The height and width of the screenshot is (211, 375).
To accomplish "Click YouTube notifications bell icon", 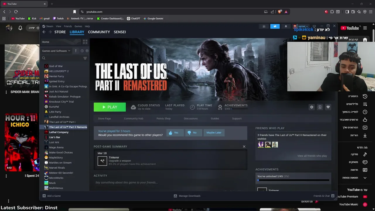I will [20, 28].
